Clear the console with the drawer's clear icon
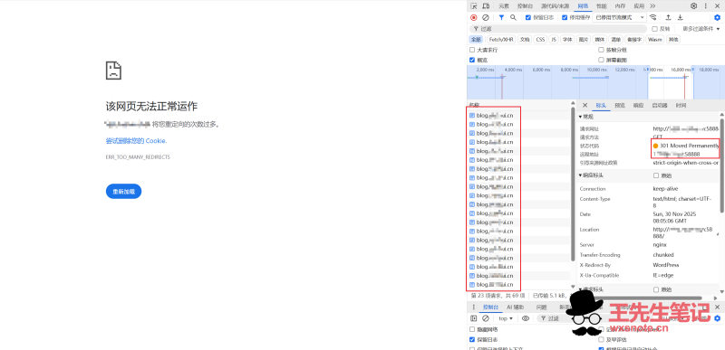The height and width of the screenshot is (350, 725). point(486,318)
